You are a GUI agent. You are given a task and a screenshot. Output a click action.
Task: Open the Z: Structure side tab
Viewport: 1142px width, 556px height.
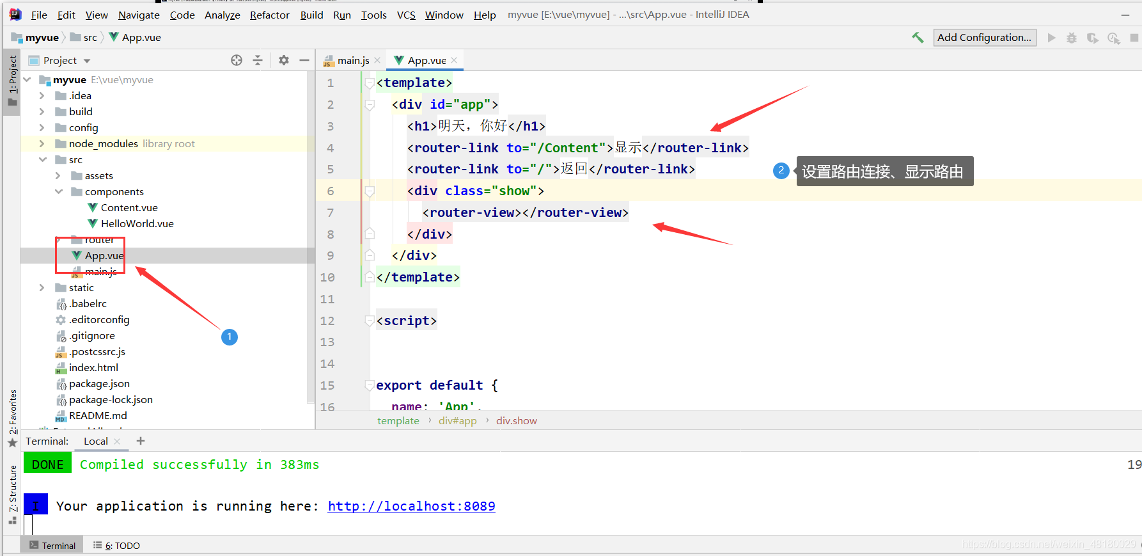pyautogui.click(x=12, y=494)
